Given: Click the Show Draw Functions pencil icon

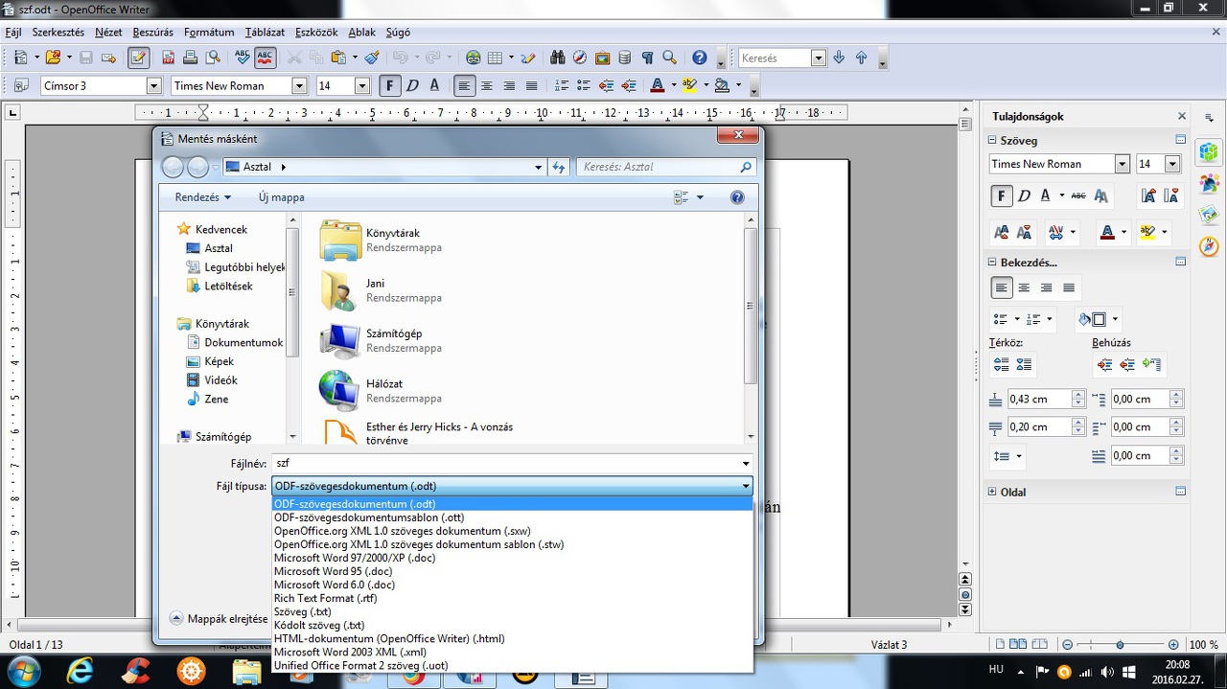Looking at the screenshot, I should coord(527,57).
